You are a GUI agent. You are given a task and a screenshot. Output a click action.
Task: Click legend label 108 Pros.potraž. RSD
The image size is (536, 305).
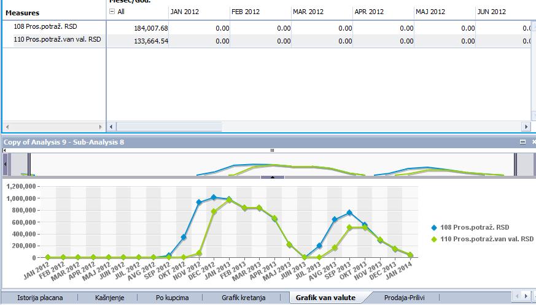475,227
